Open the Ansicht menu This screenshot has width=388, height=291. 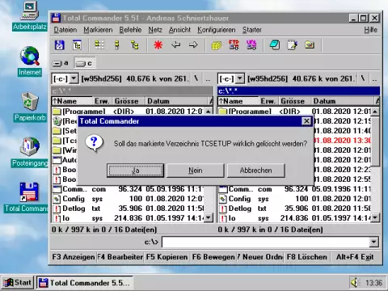coord(179,30)
